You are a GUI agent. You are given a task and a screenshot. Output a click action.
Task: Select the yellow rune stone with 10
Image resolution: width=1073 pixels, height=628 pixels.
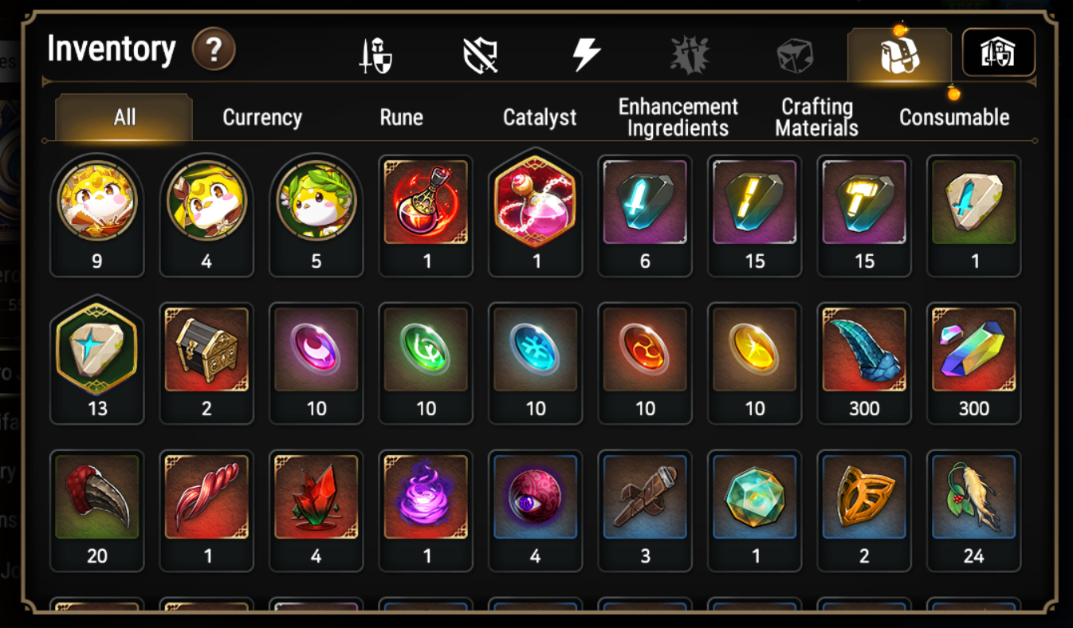[x=754, y=363]
